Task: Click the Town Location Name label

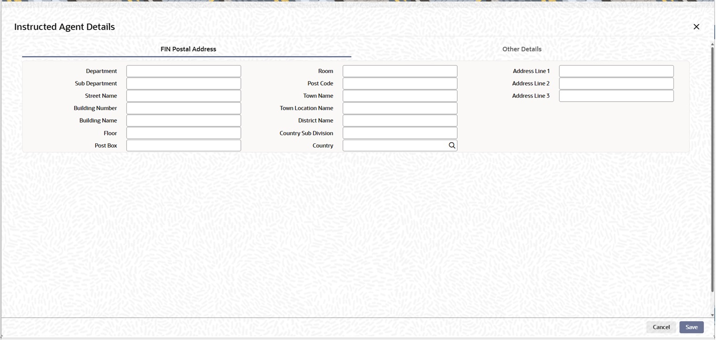Action: [x=307, y=108]
